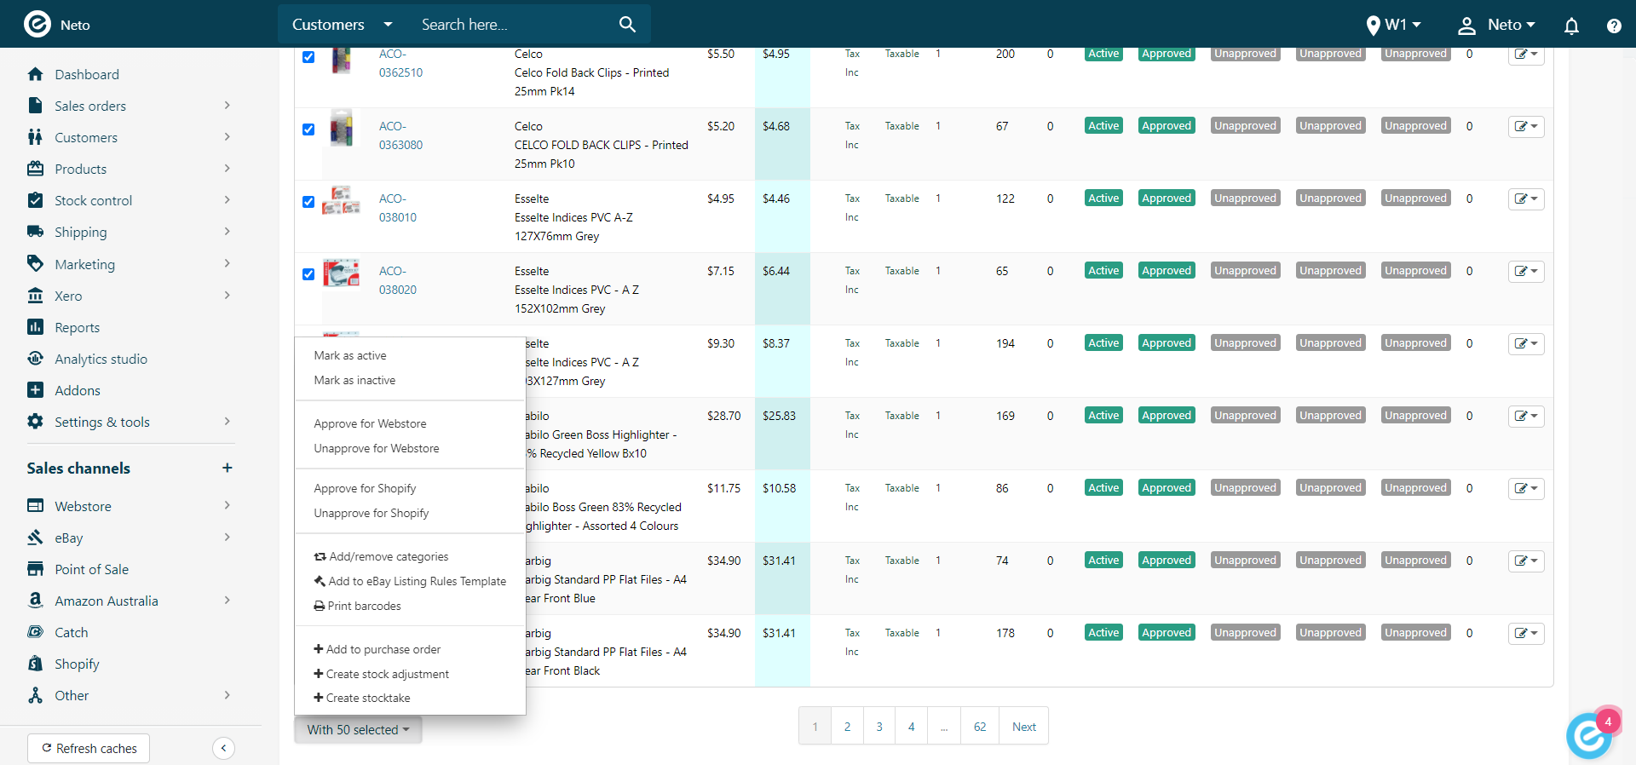1636x765 pixels.
Task: Open edit menu for stock 74 row
Action: (1526, 561)
